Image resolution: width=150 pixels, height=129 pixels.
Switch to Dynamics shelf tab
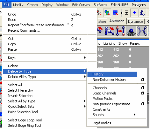tap(135, 22)
